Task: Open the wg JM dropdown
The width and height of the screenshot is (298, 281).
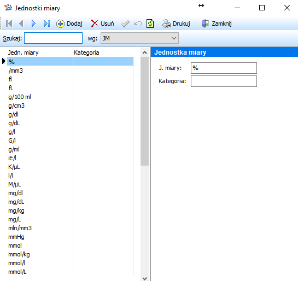Action: pos(139,38)
